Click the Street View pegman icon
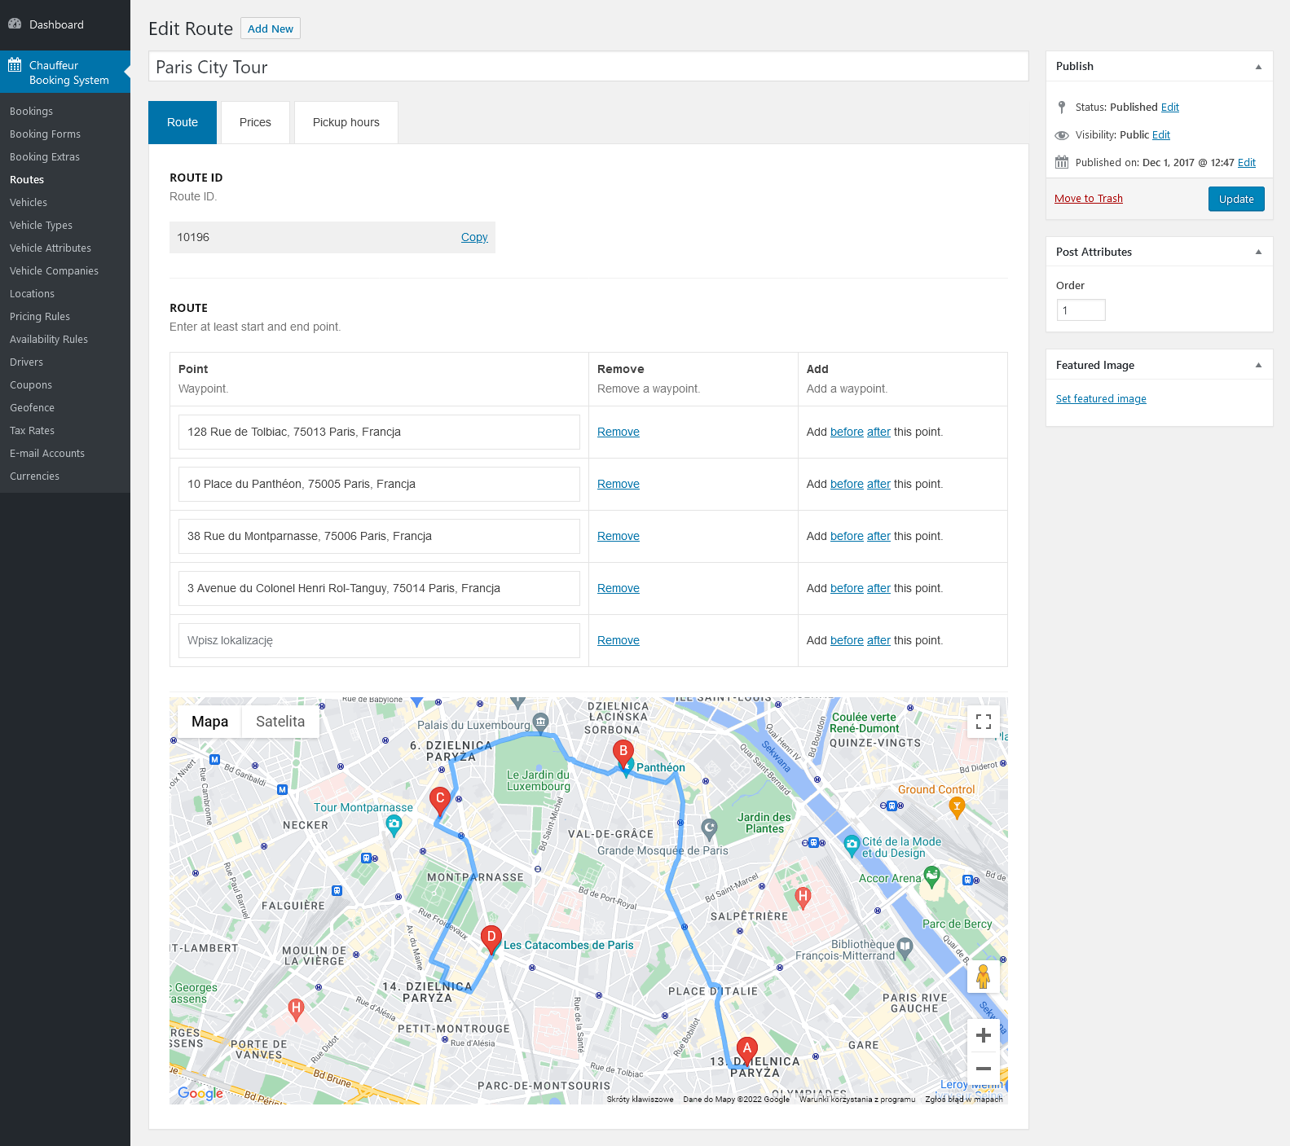This screenshot has width=1290, height=1146. click(983, 977)
